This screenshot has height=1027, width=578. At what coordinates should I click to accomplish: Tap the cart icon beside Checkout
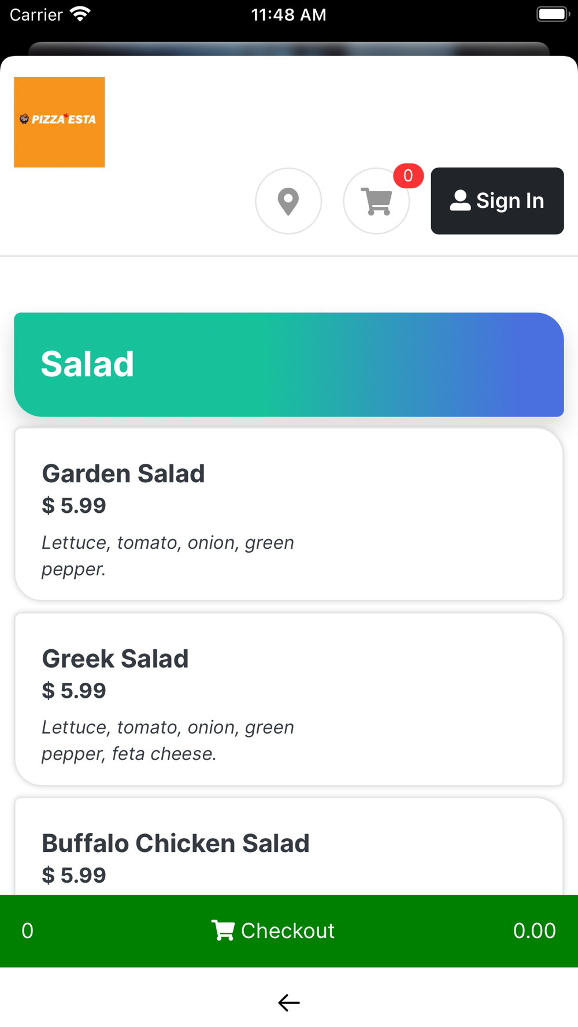pos(223,931)
